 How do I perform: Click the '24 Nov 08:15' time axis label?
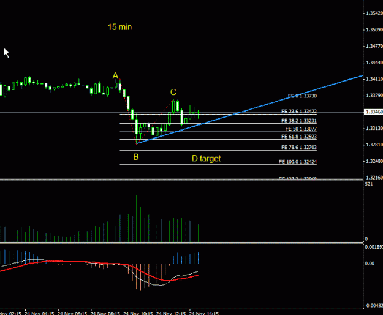105,313
